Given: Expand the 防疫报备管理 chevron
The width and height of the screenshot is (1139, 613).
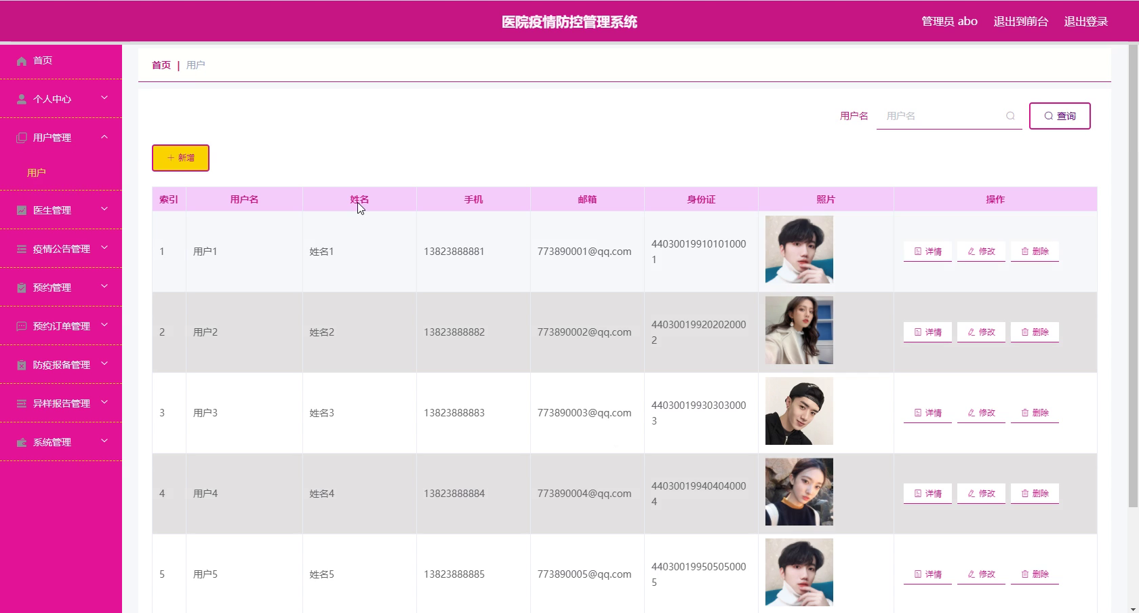Looking at the screenshot, I should [x=104, y=364].
